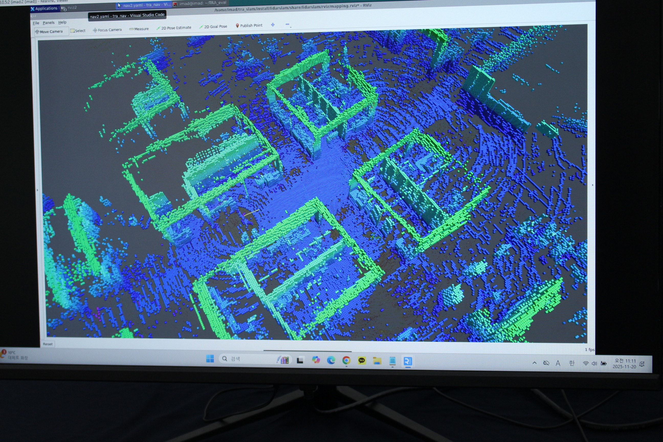
Task: Open the minus remove-tool dropdown
Action: click(x=288, y=25)
